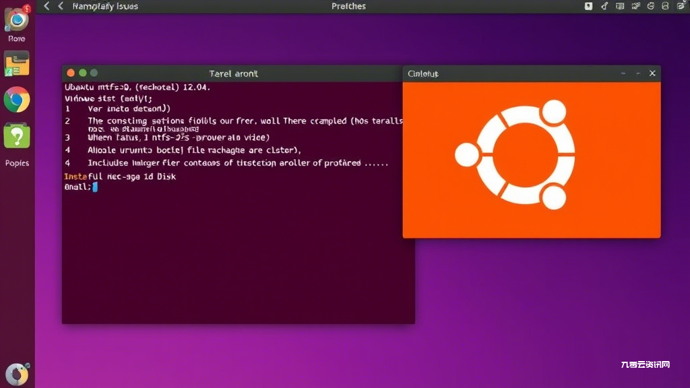
Task: Open the green question mark Poples icon
Action: click(x=17, y=136)
